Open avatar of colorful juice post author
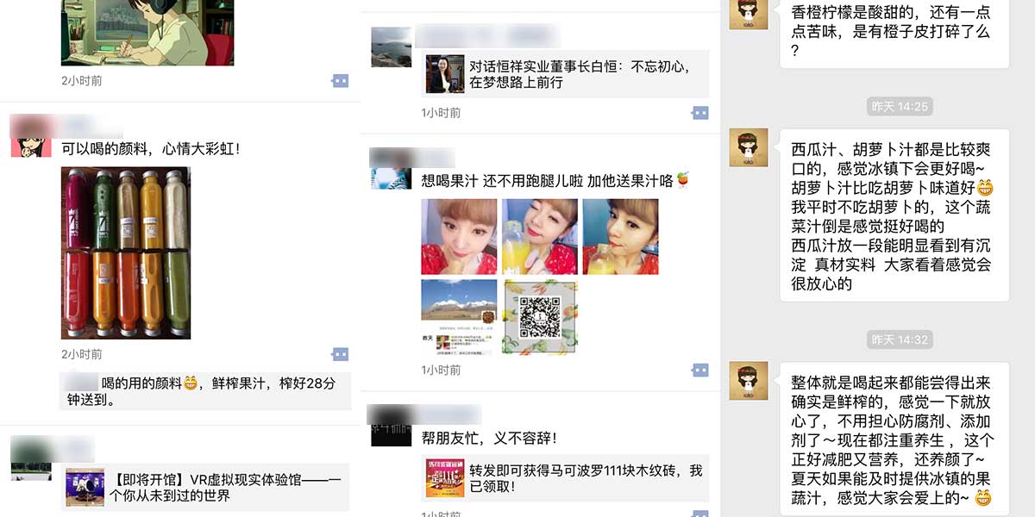1035x517 pixels. [30, 135]
